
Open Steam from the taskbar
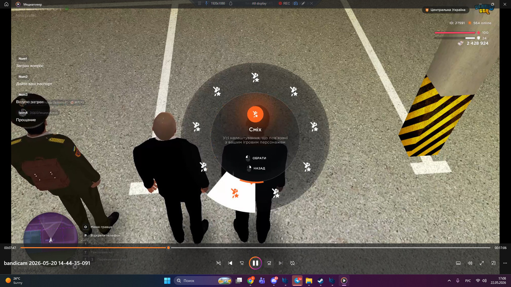(x=321, y=281)
